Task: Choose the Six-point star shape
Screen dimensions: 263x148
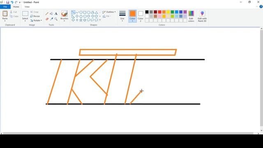Action: [x=85, y=20]
